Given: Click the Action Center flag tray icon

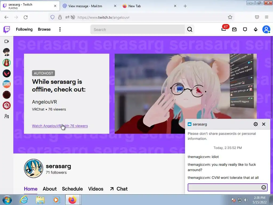Looking at the screenshot, I should [x=233, y=200].
